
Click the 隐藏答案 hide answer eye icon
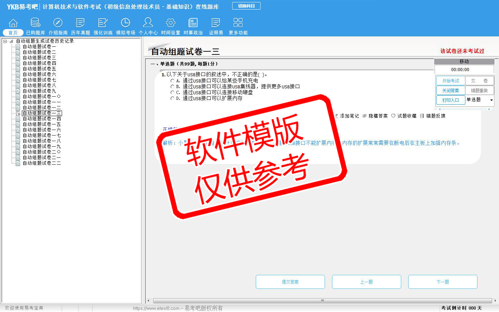[365, 116]
